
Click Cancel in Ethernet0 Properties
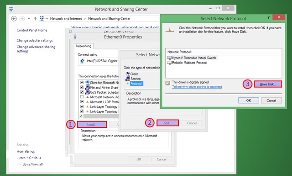[x=162, y=159]
